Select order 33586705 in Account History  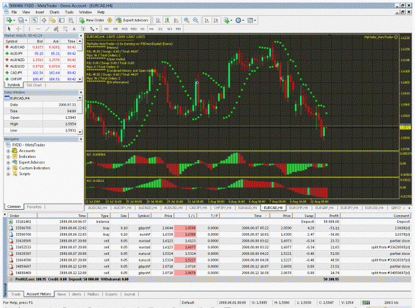click(x=209, y=228)
